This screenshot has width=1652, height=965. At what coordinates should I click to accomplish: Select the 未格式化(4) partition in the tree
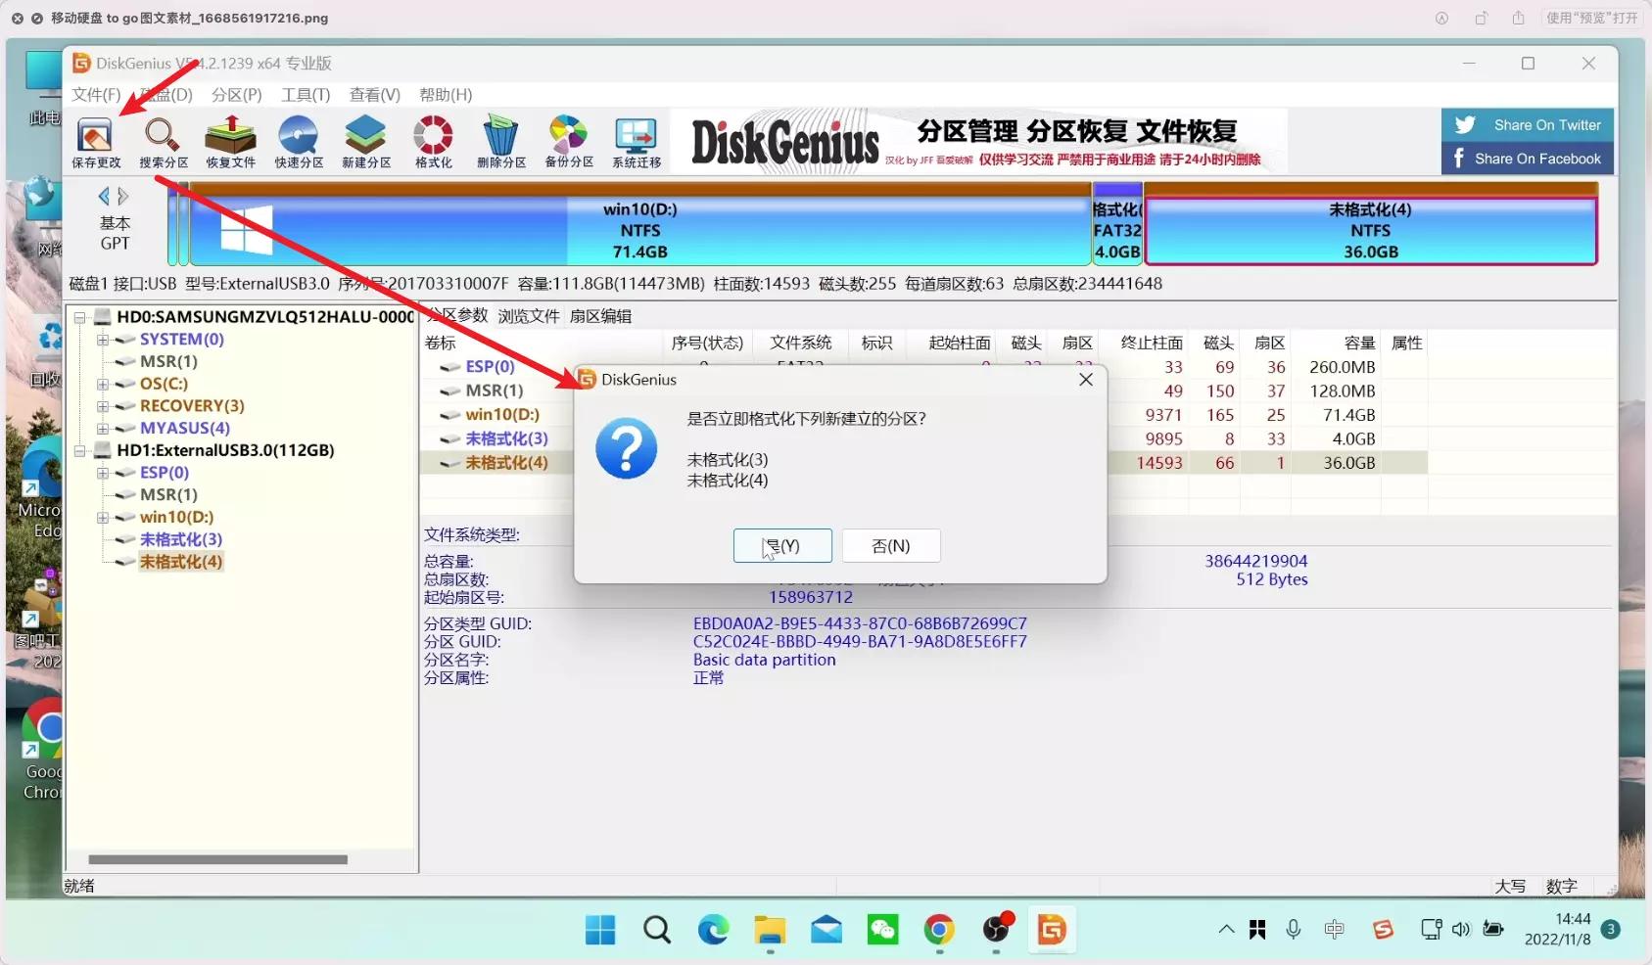click(x=179, y=561)
